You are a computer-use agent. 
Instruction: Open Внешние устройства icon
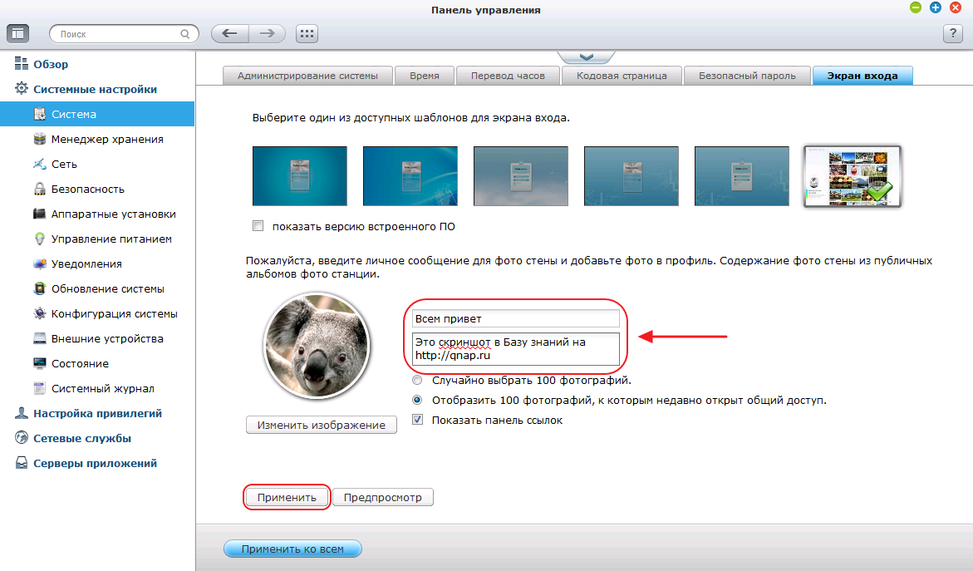[x=40, y=338]
